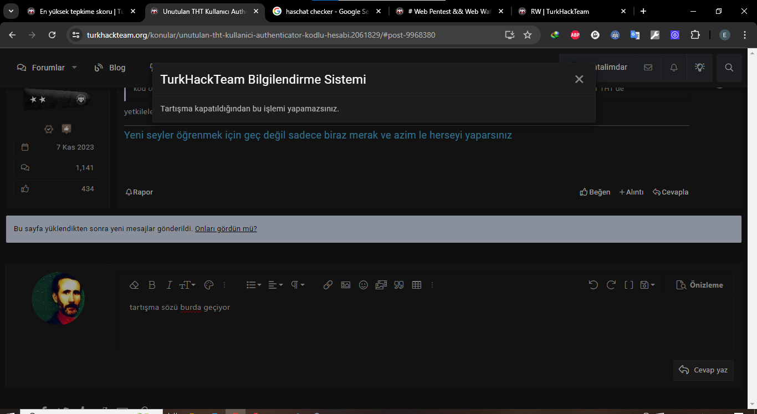Open a new browser tab
757x414 pixels.
click(x=643, y=11)
